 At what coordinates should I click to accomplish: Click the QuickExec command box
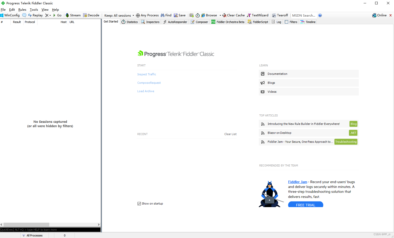(x=50, y=230)
